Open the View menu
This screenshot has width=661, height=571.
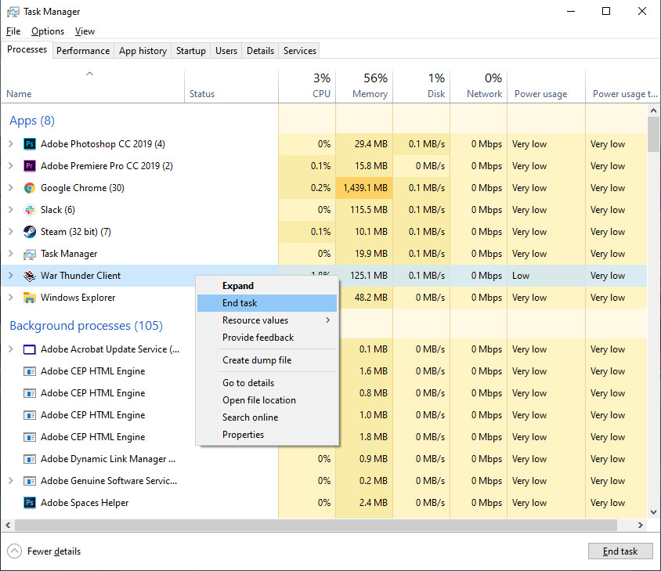click(x=85, y=31)
